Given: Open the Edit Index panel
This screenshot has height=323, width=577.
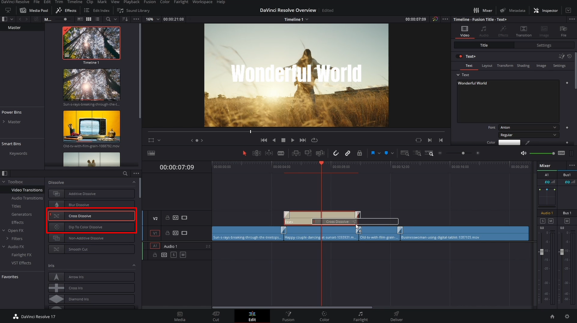Looking at the screenshot, I should coord(96,10).
